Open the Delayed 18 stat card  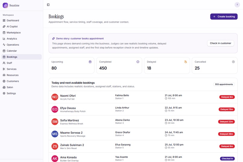click(167, 65)
